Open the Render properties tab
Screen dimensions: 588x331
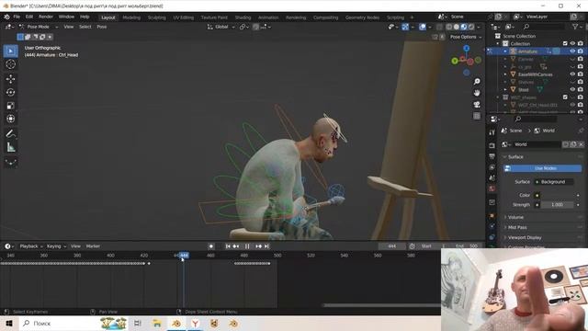click(x=492, y=145)
